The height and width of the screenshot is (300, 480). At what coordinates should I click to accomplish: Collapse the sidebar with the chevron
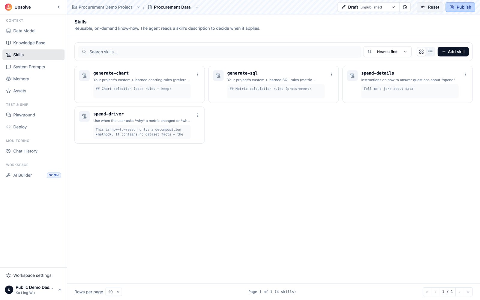(58, 7)
